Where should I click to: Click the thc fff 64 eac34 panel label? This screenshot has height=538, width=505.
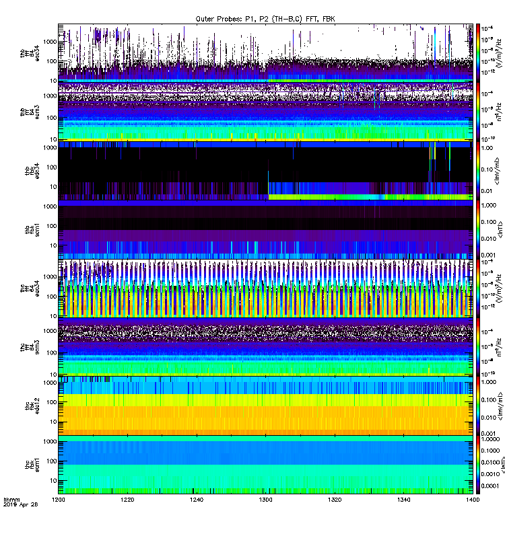click(30, 289)
